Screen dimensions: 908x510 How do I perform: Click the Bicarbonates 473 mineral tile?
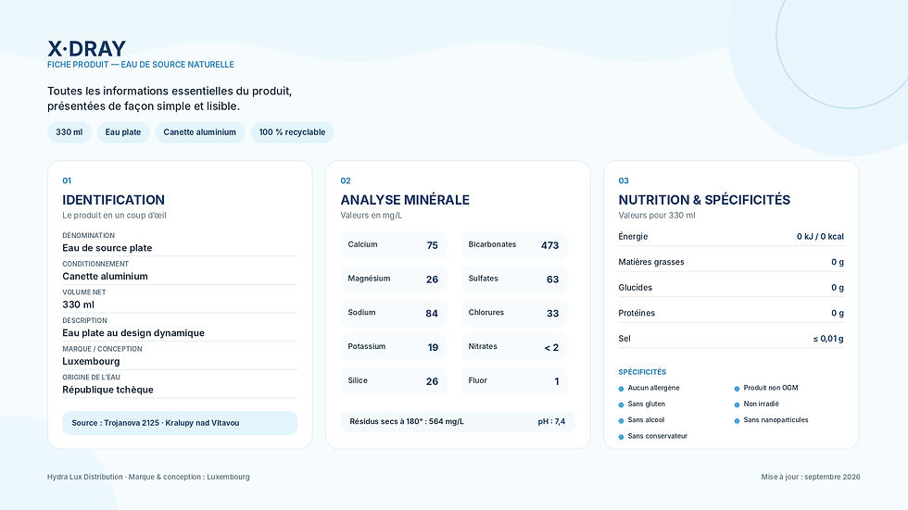pos(514,245)
